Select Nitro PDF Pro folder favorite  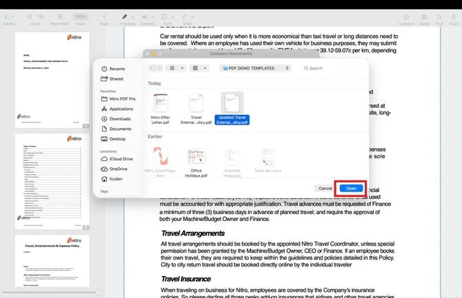click(x=118, y=99)
